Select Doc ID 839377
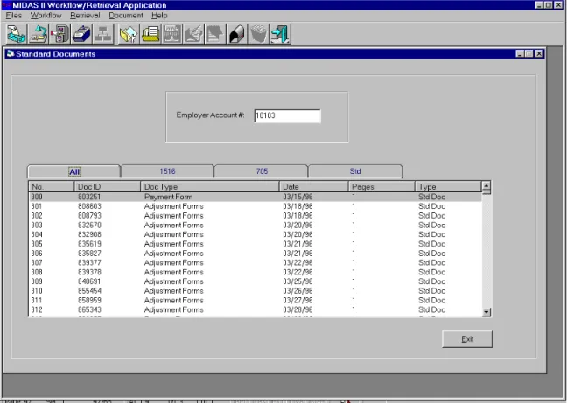This screenshot has width=567, height=403. (x=89, y=262)
